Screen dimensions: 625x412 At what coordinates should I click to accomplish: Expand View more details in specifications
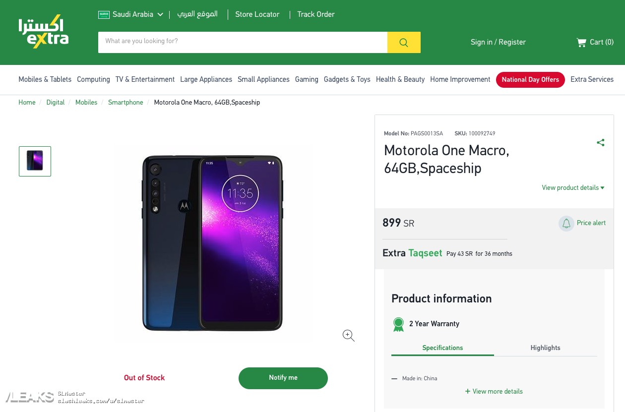tap(494, 392)
